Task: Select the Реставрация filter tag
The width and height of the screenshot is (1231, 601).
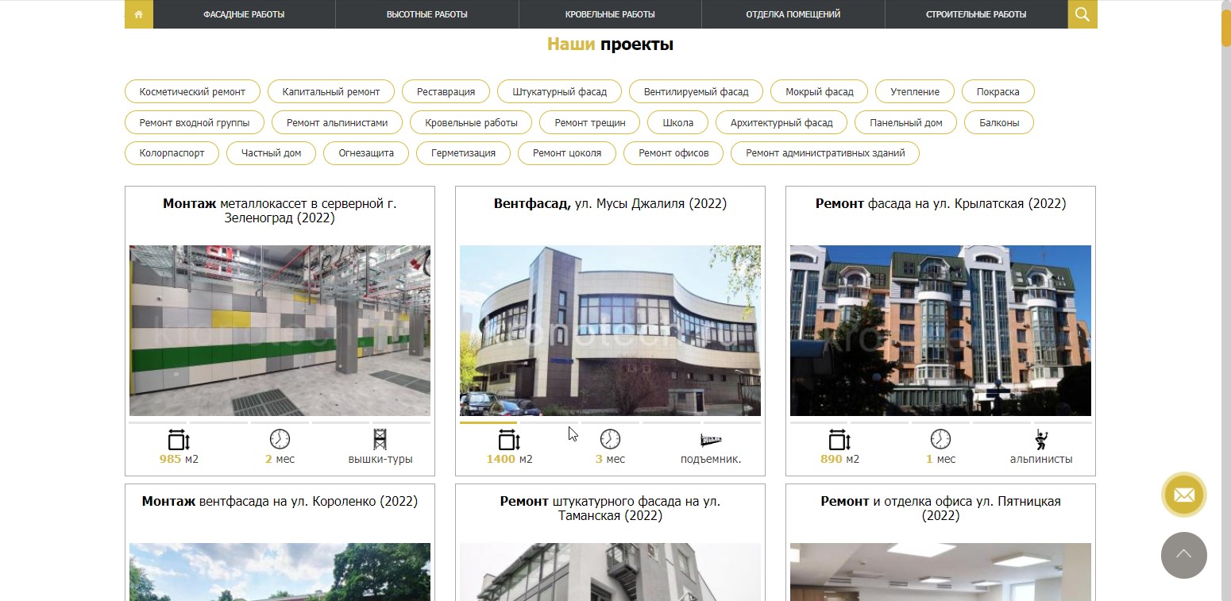Action: pos(446,92)
